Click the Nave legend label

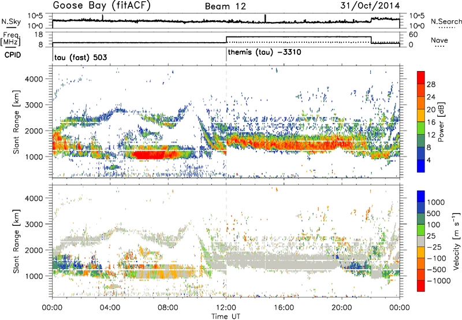[x=439, y=40]
